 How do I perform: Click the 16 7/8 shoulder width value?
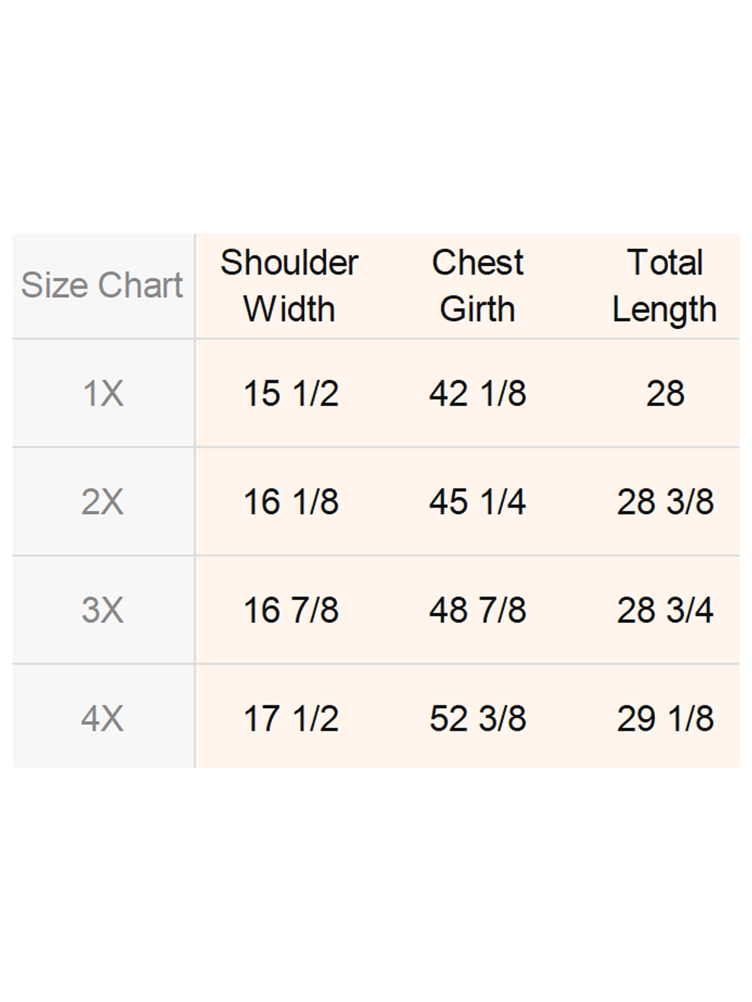point(291,610)
